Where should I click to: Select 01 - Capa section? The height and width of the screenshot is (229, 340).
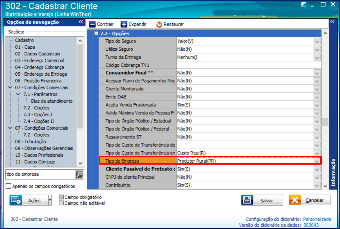click(x=25, y=47)
